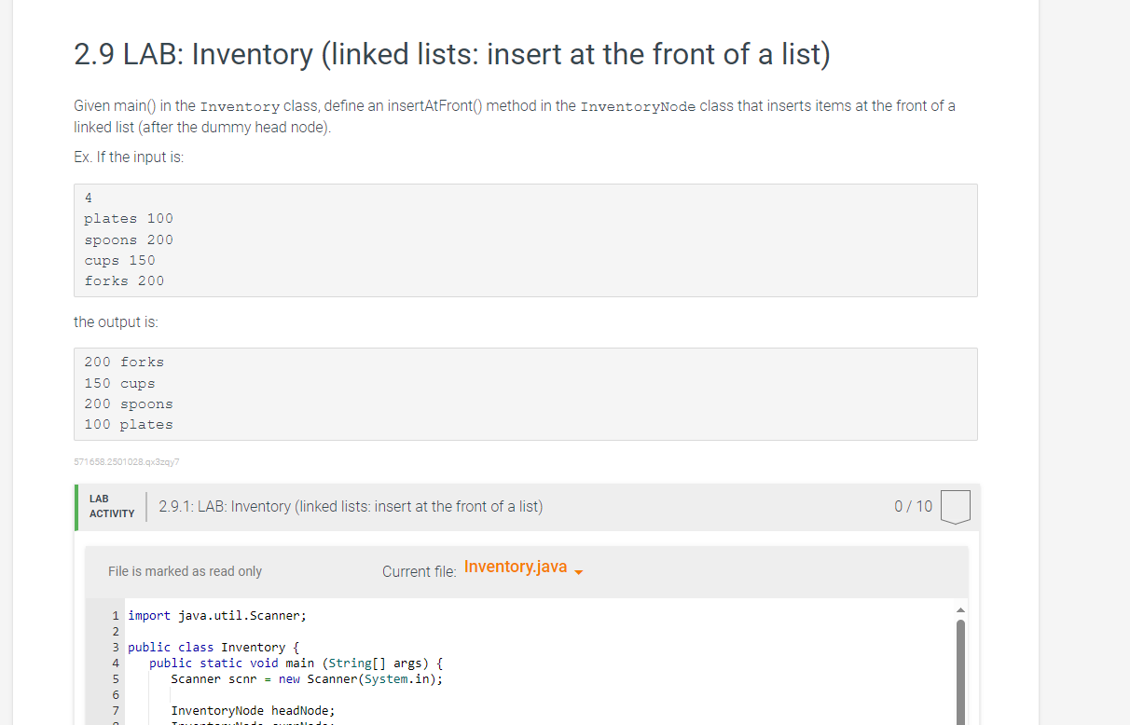
Task: Click the "Scanner scnr = new Scanner" code line
Action: point(307,678)
